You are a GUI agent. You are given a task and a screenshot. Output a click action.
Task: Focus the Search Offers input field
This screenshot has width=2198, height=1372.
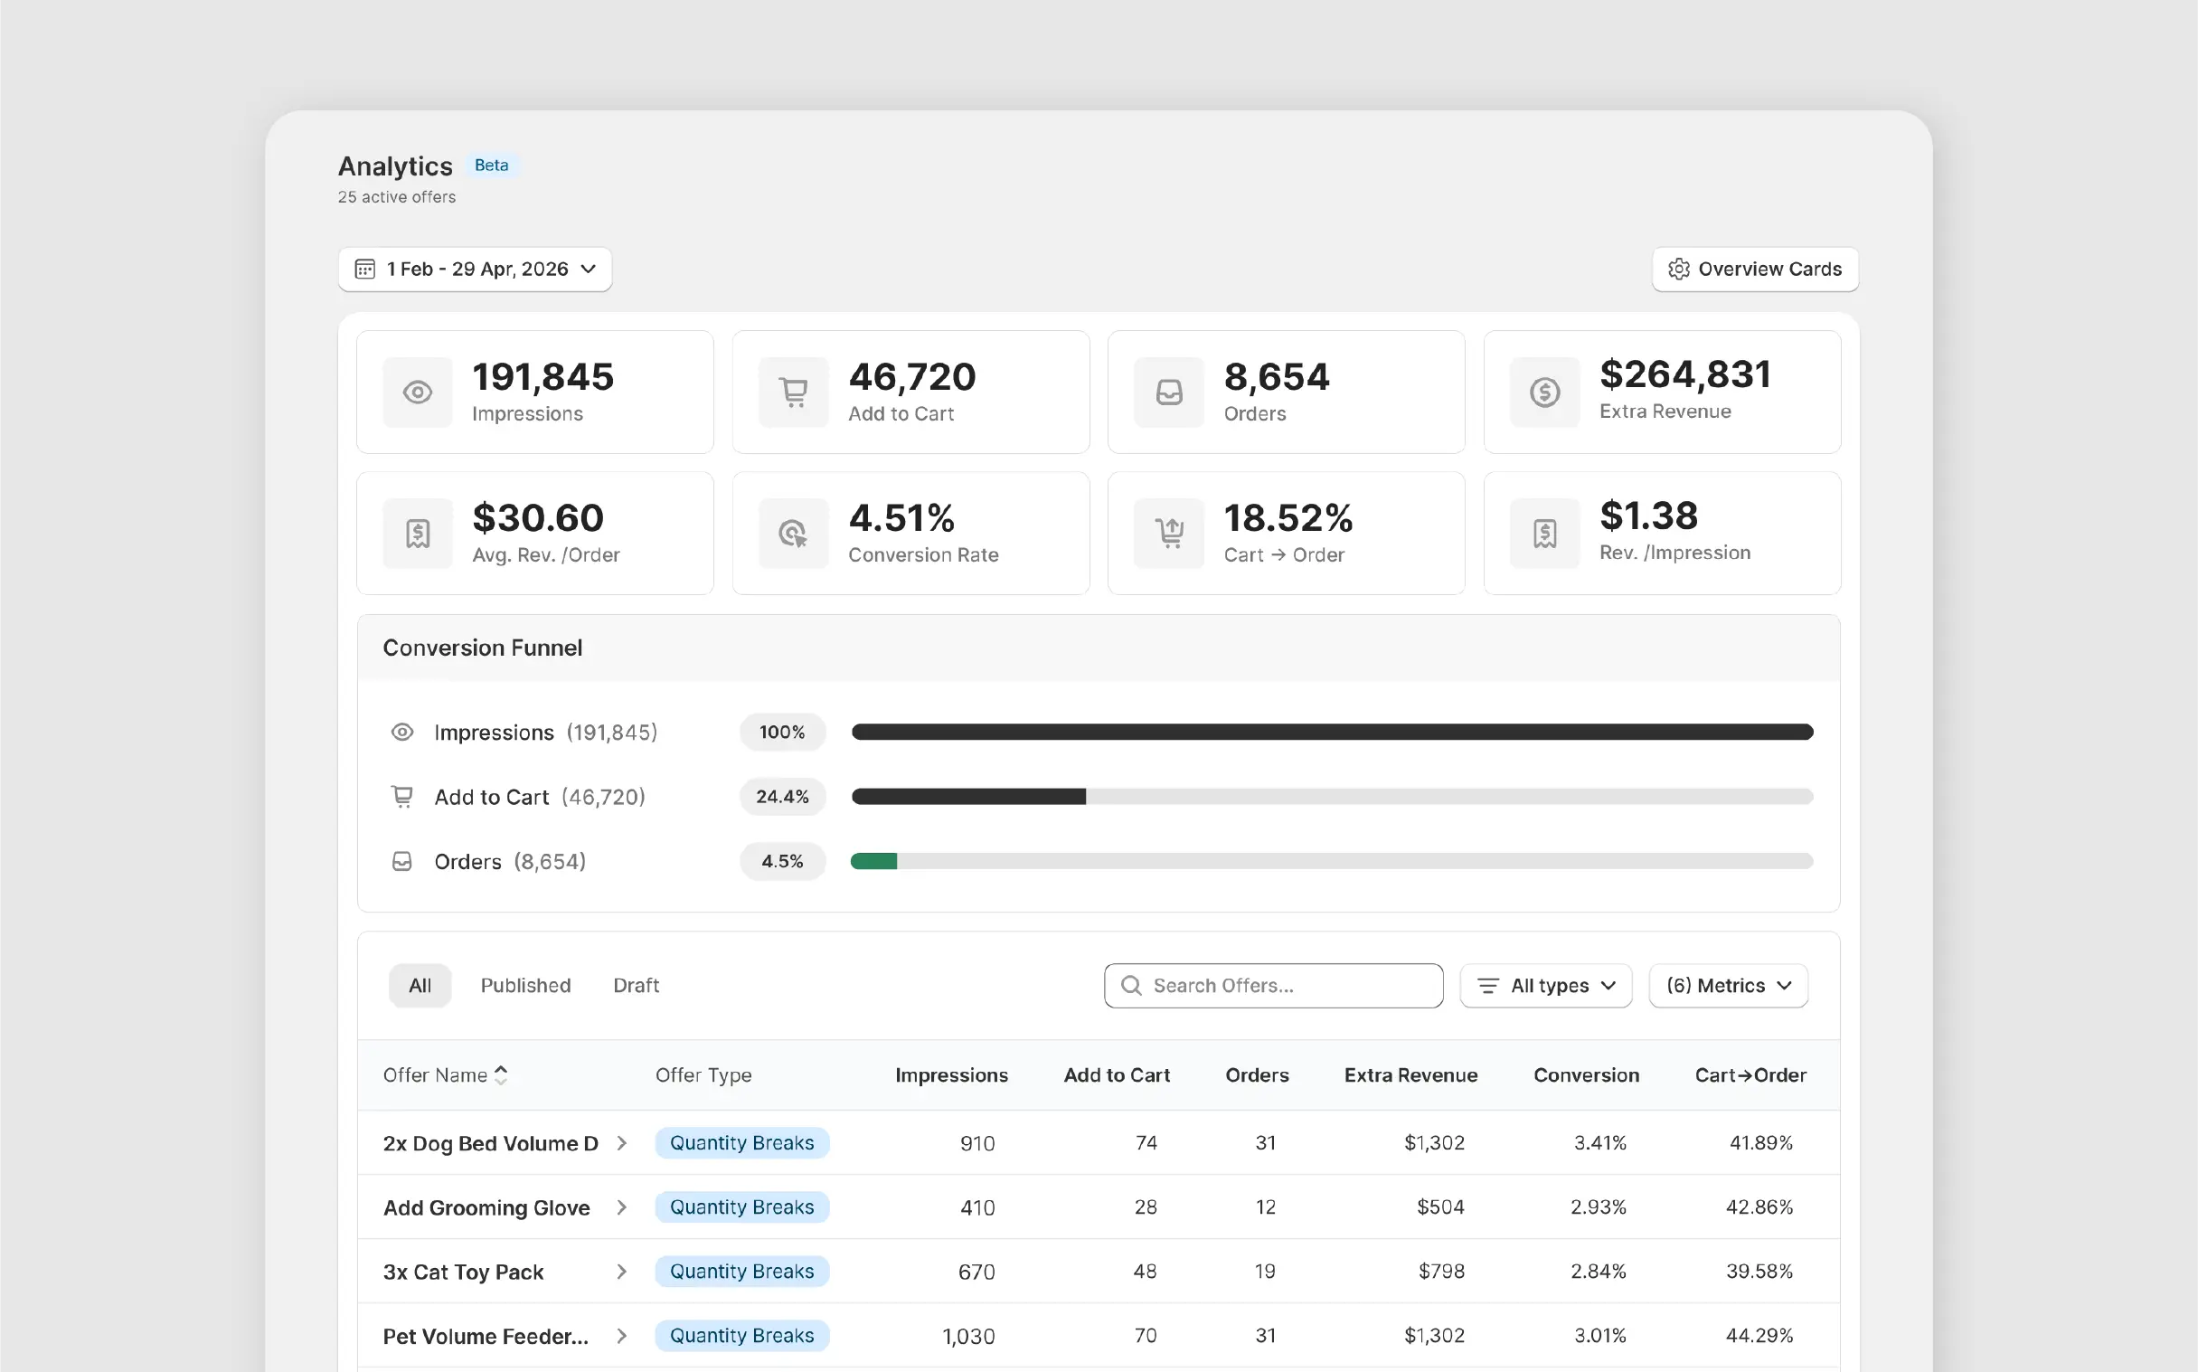[1274, 986]
